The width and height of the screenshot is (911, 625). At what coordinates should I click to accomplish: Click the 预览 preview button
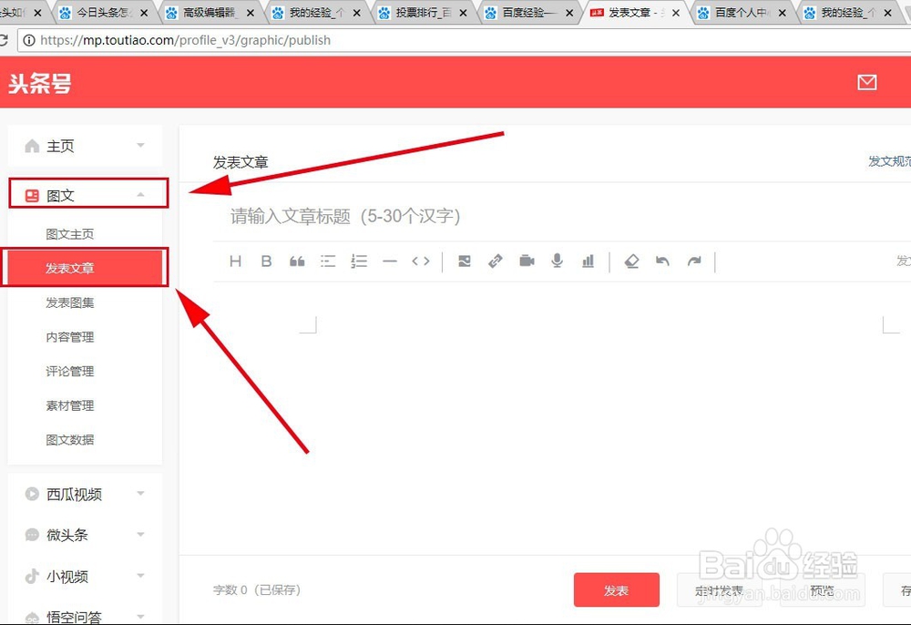point(822,590)
